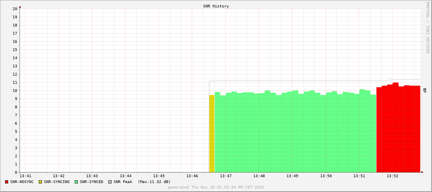Click the RRDTOOL / TOBI OETIKER watermark
Viewport: 432px width, 192px height.
pyautogui.click(x=427, y=27)
